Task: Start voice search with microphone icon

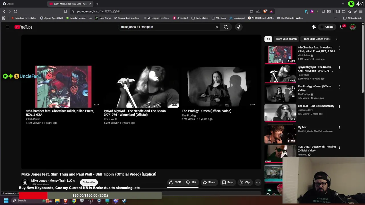Action: [239, 27]
